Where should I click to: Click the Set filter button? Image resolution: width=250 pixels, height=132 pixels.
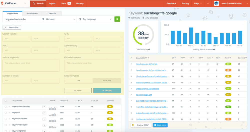107,90
